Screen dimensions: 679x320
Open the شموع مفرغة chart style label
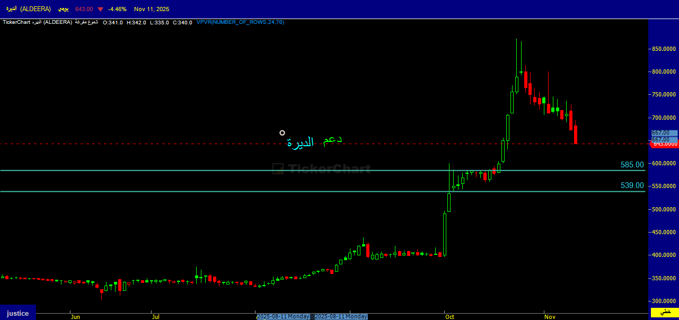pos(86,22)
